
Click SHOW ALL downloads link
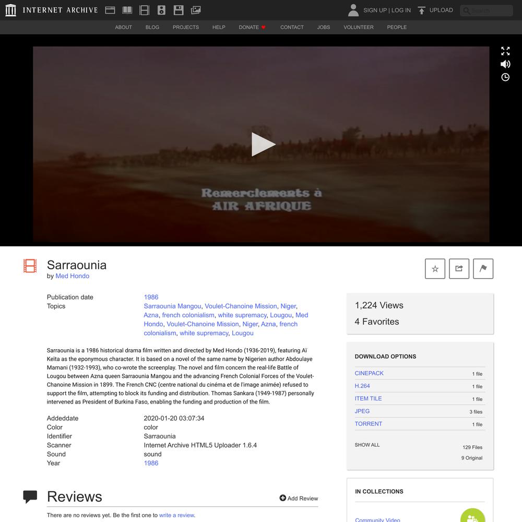point(367,445)
